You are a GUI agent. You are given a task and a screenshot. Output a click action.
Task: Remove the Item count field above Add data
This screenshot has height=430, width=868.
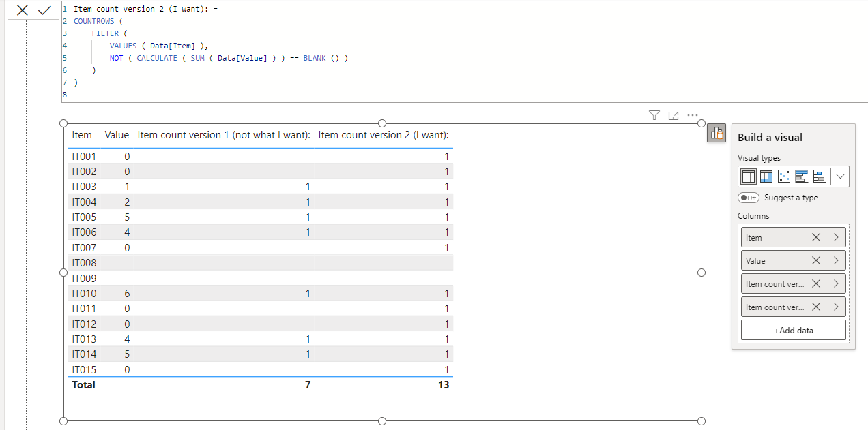(x=815, y=307)
